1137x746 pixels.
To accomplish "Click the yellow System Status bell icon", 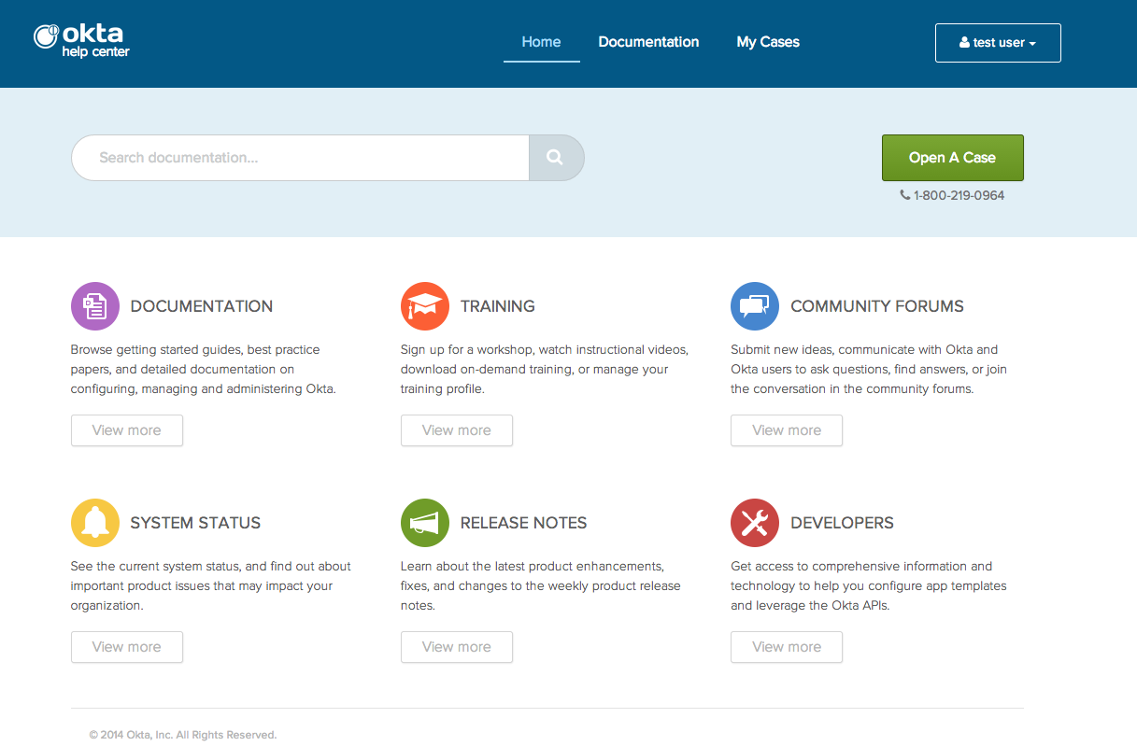I will [95, 523].
